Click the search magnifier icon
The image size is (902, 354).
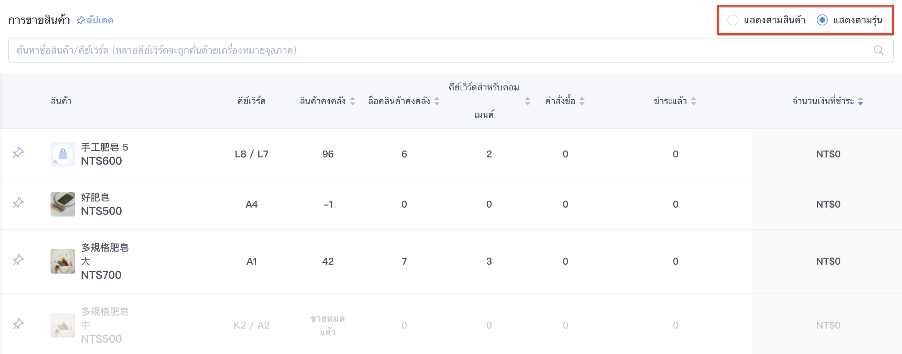(x=878, y=50)
